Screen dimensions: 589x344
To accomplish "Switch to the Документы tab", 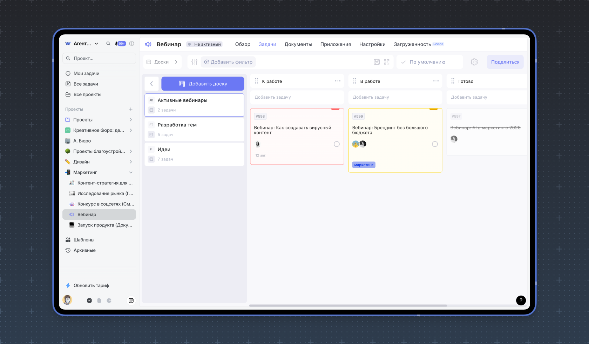I will tap(298, 44).
